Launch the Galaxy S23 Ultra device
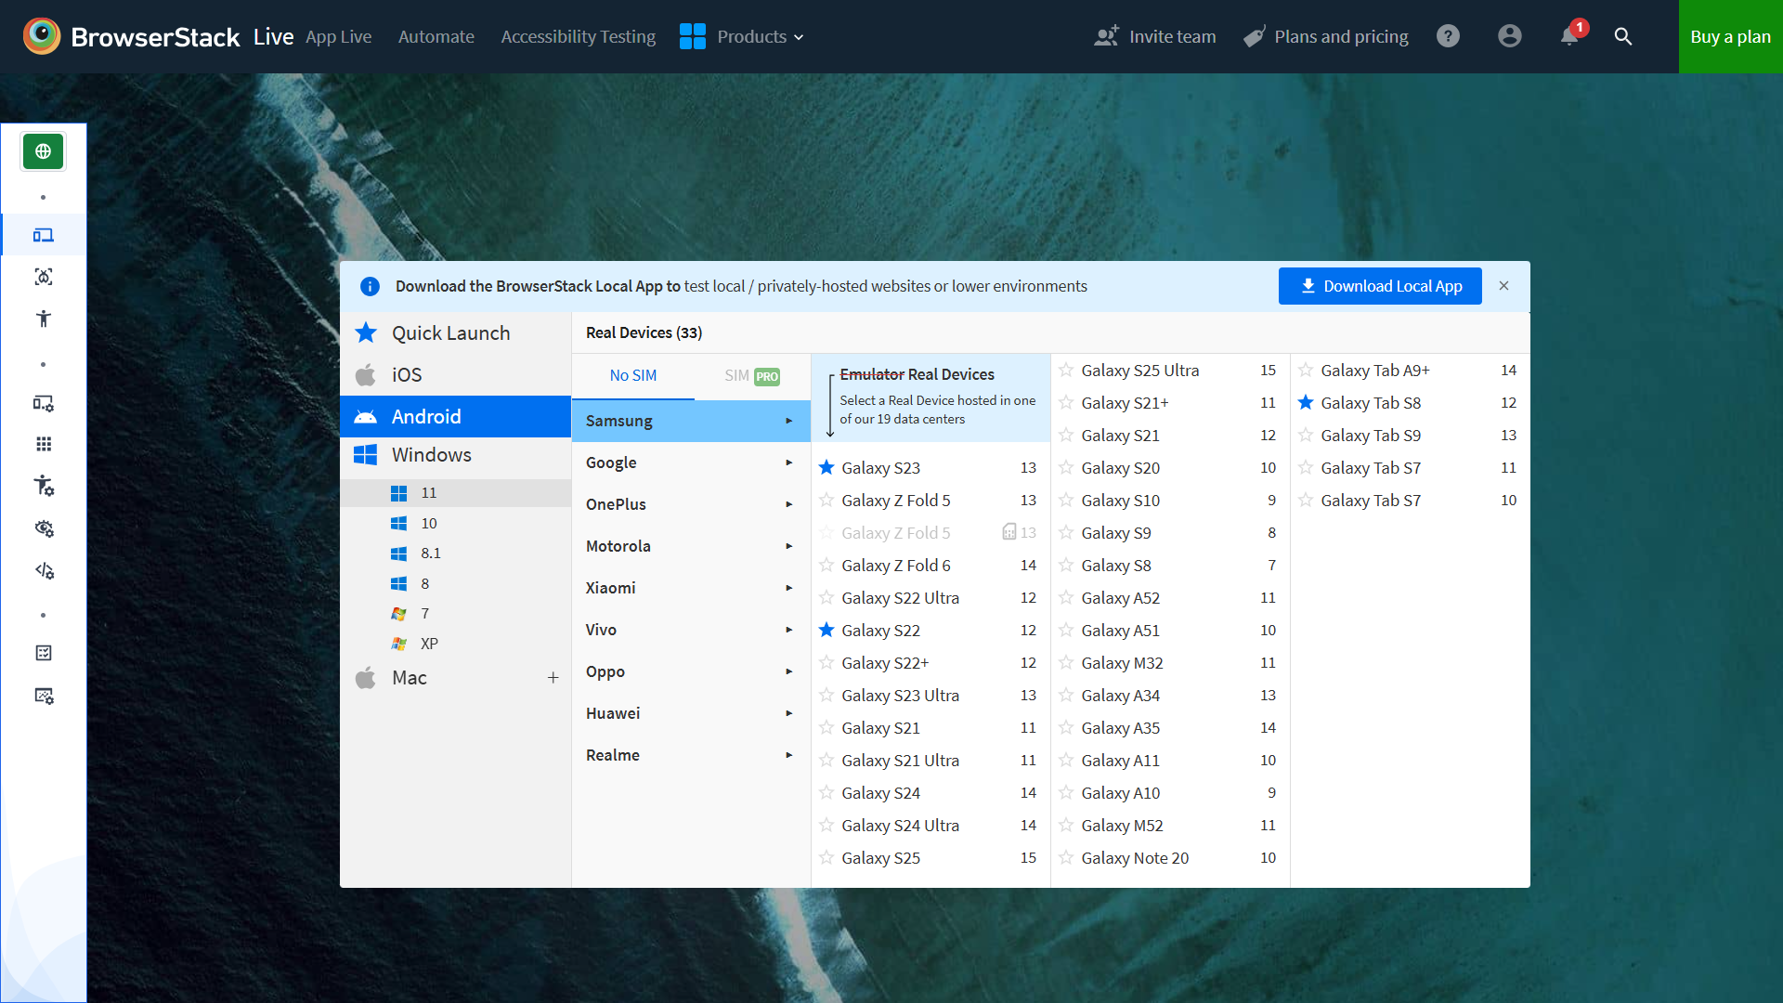This screenshot has width=1783, height=1003. click(x=930, y=695)
